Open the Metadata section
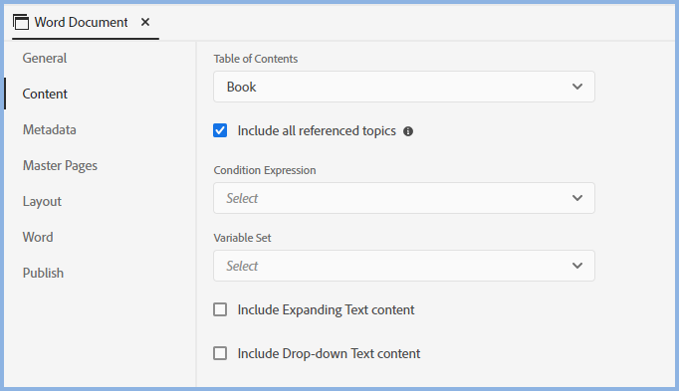The height and width of the screenshot is (391, 679). point(50,129)
